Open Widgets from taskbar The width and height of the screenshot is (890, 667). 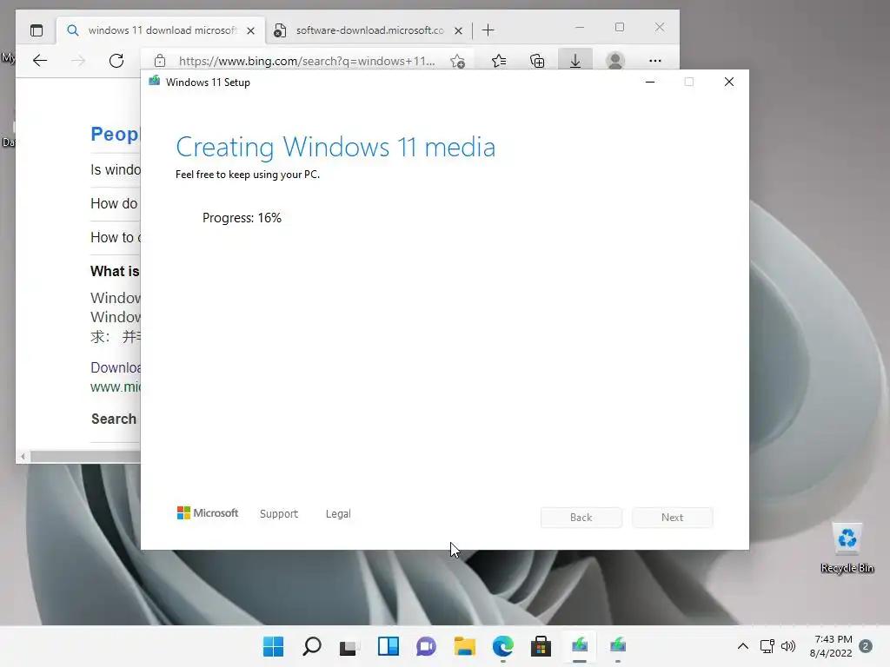[x=389, y=646]
